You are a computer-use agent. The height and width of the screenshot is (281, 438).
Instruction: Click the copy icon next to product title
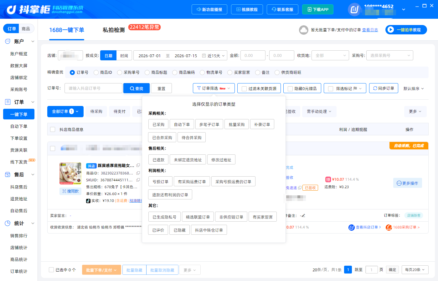tap(138, 165)
